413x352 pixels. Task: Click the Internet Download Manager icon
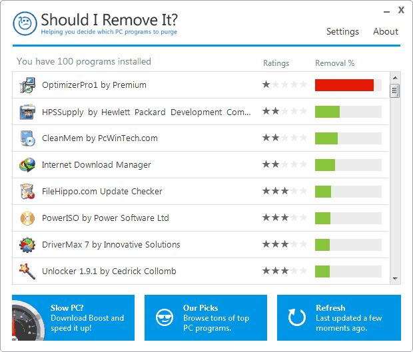27,165
